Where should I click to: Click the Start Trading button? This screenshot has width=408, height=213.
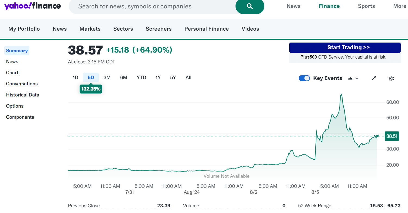click(345, 47)
